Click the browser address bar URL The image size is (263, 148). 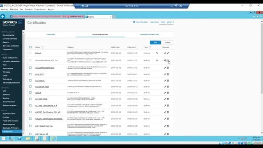tap(37, 16)
